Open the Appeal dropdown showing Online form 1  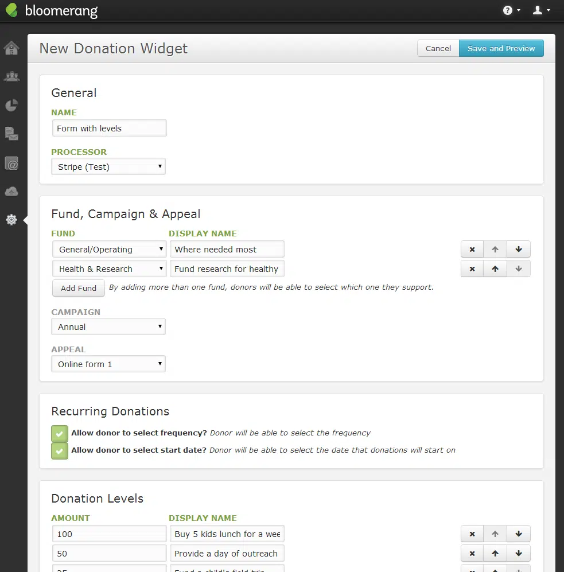click(x=108, y=364)
